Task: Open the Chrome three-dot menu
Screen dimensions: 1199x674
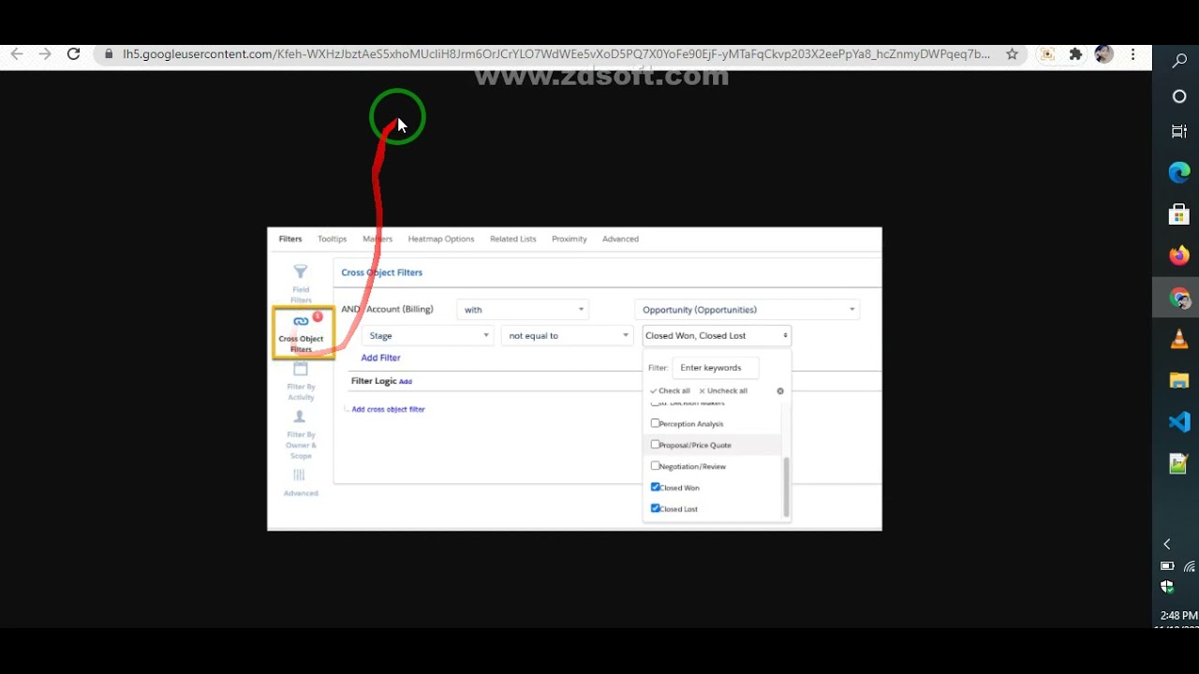Action: tap(1133, 54)
